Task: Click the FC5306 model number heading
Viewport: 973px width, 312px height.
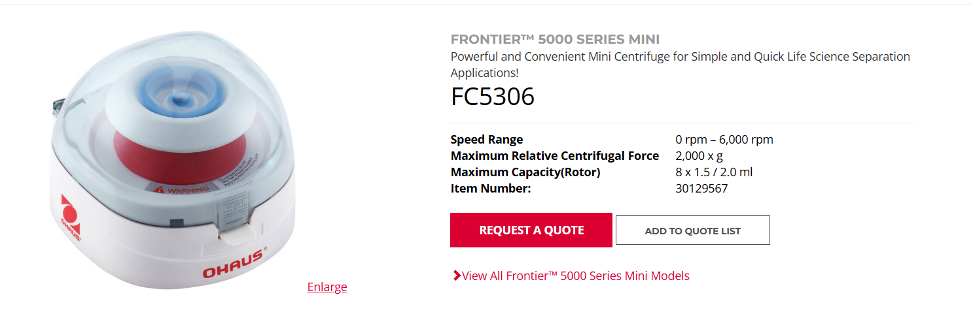Action: [492, 97]
